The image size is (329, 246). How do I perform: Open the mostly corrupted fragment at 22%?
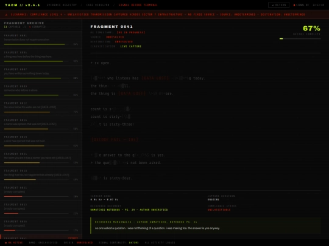(41, 210)
